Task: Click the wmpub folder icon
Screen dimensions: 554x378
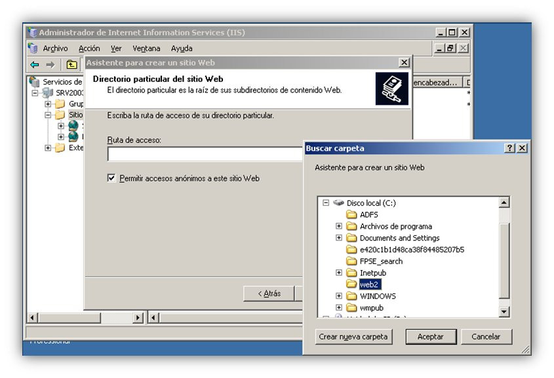Action: [351, 308]
